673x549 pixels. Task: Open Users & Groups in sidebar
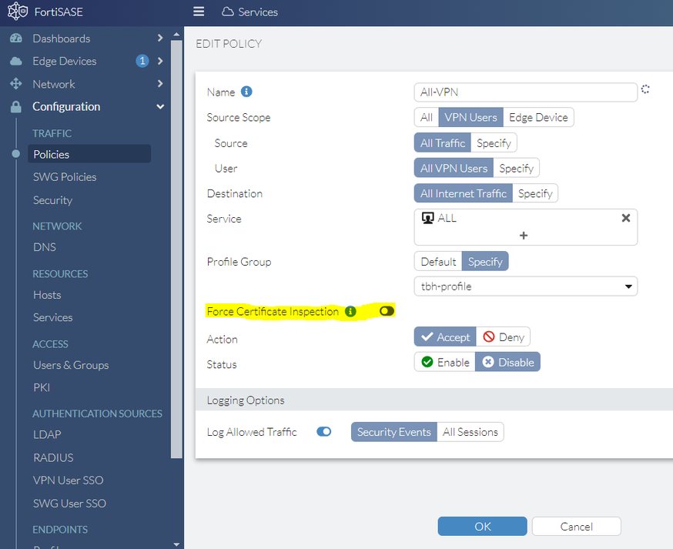click(x=71, y=365)
